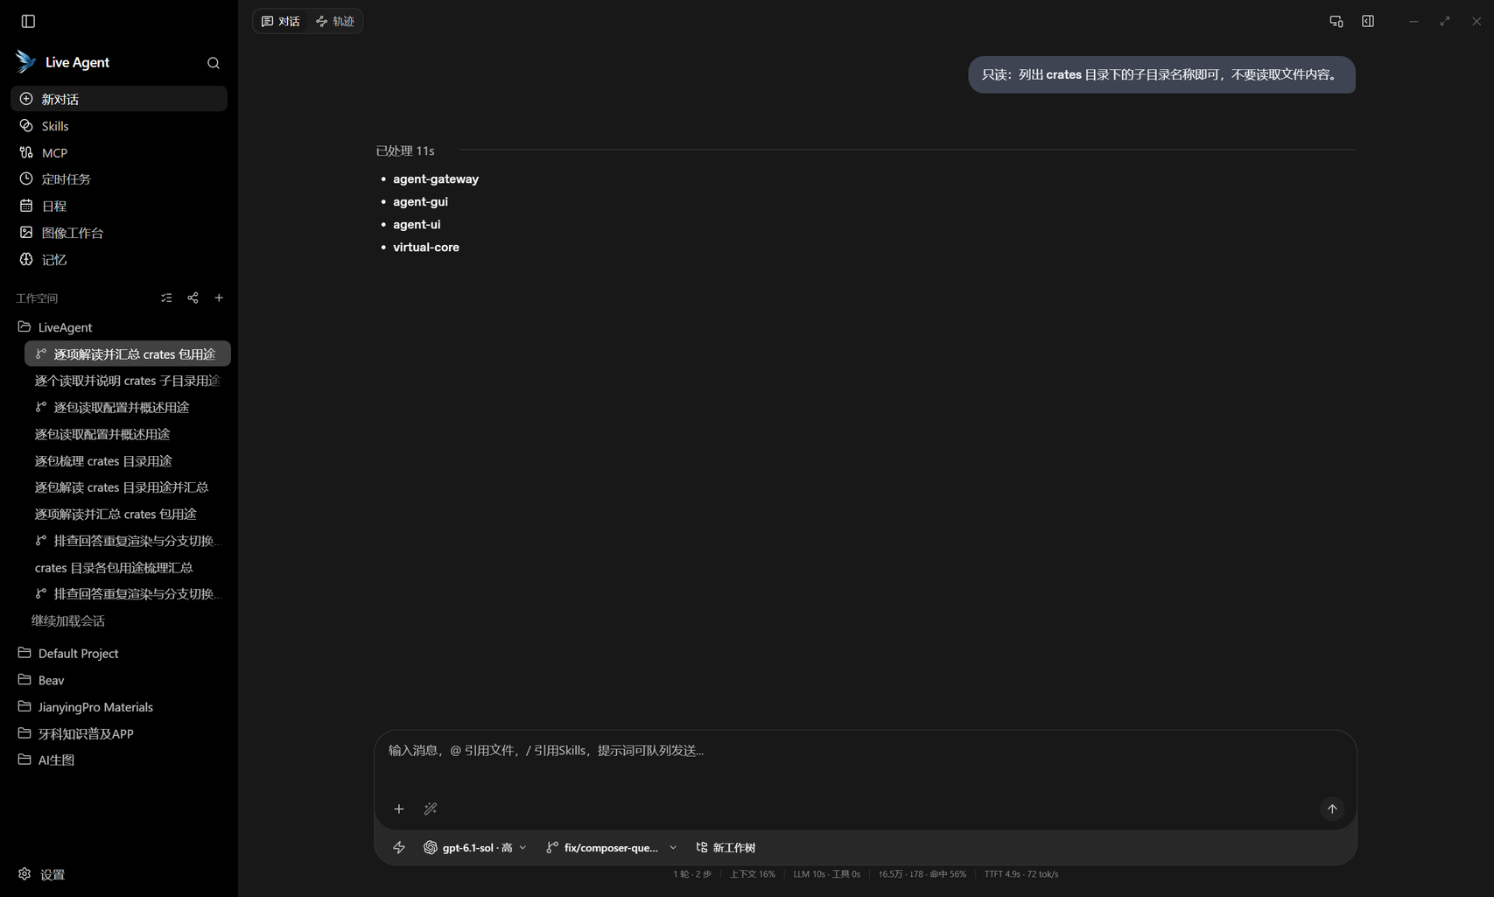Open the fix/composer-que... branch dropdown
Image resolution: width=1494 pixels, height=897 pixels.
coord(612,847)
